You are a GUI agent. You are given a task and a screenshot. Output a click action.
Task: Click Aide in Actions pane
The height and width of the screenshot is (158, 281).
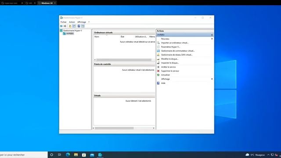pyautogui.click(x=163, y=83)
